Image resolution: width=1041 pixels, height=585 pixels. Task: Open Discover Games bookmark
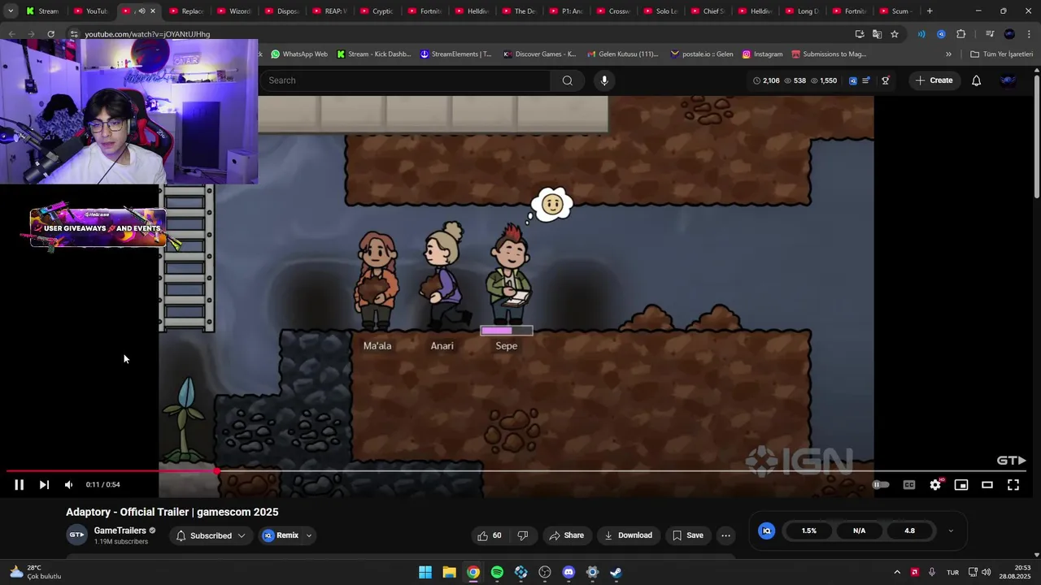click(540, 54)
